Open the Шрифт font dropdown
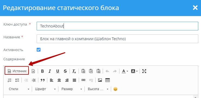The width and height of the screenshot is (201, 98). pyautogui.click(x=45, y=89)
